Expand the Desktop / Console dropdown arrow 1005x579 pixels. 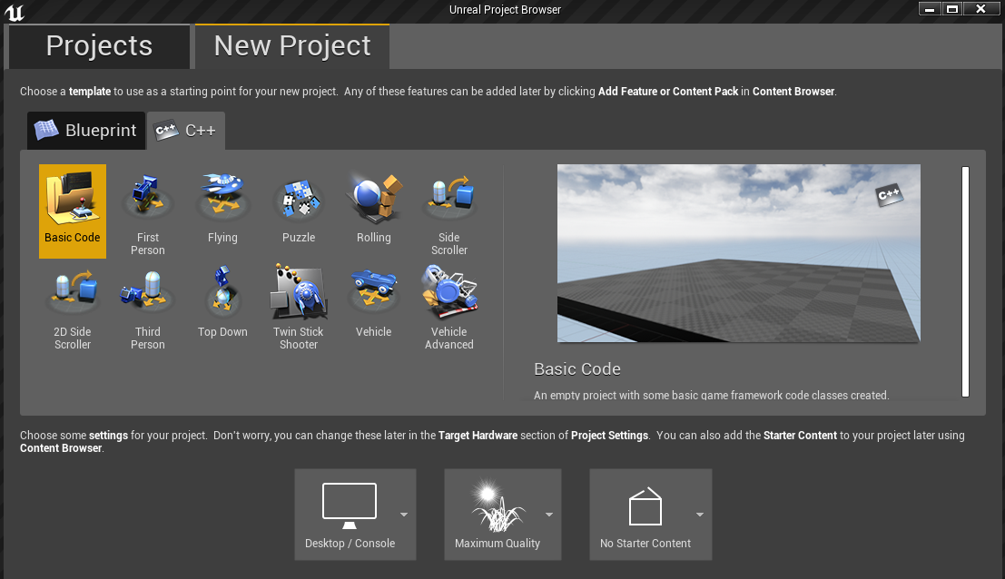coord(404,515)
